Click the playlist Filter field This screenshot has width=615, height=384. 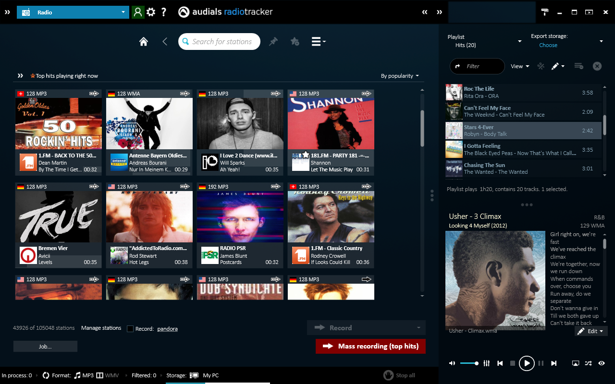point(477,66)
